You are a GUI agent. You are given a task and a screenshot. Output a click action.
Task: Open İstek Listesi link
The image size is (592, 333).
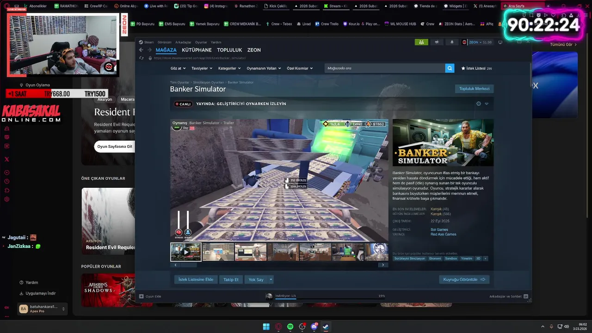click(x=476, y=68)
